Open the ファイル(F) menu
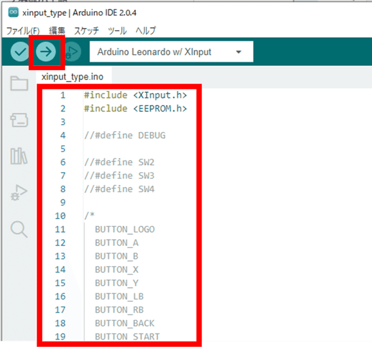The height and width of the screenshot is (347, 372). pos(23,31)
